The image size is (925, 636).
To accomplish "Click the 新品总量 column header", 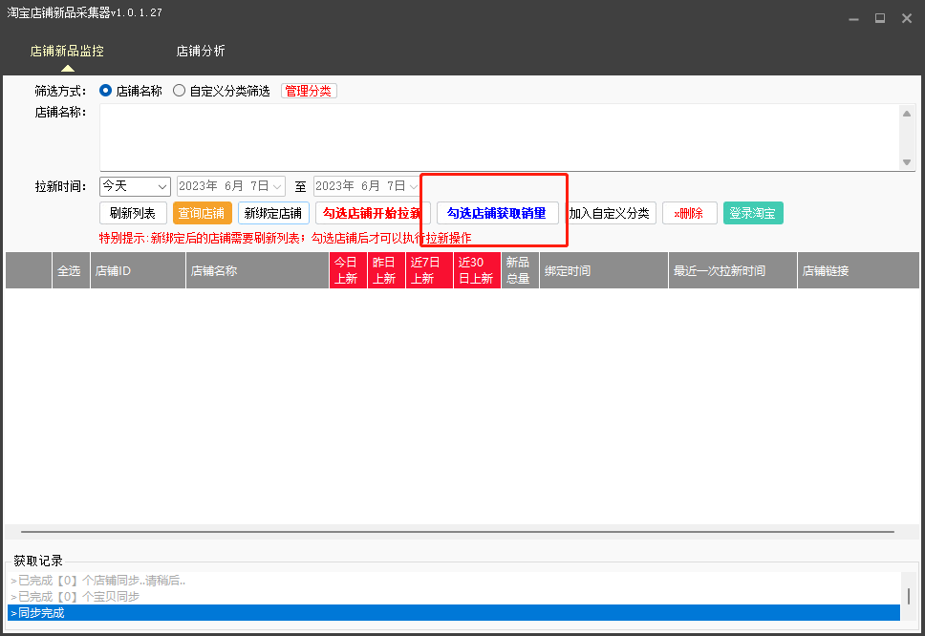I will (520, 270).
